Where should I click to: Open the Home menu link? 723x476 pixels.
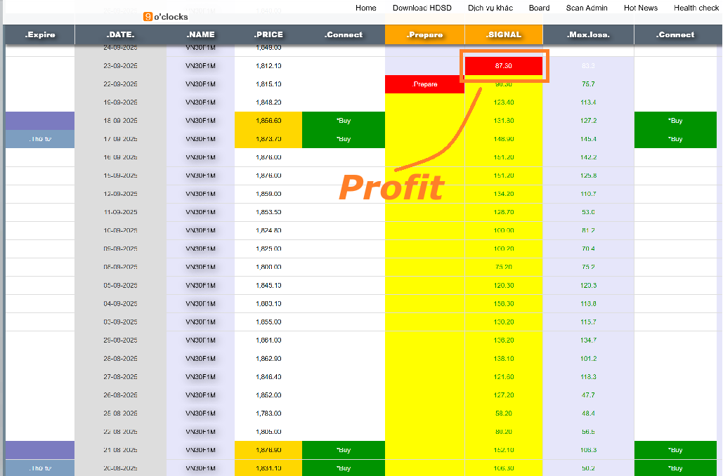click(x=365, y=8)
